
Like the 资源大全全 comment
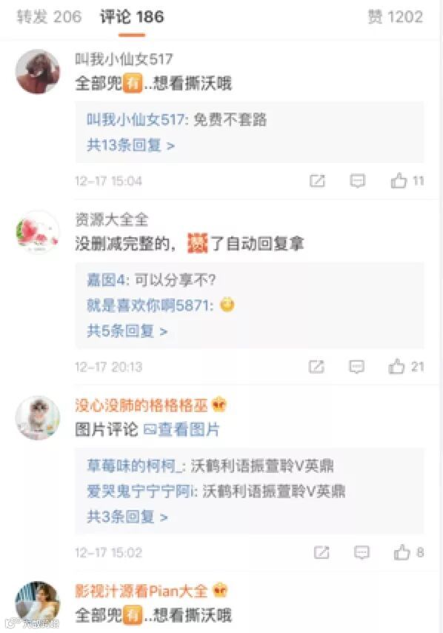pyautogui.click(x=406, y=367)
